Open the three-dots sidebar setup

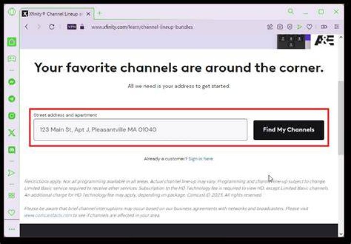(12, 229)
